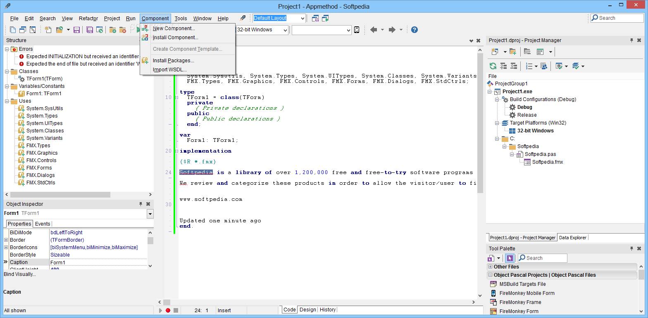The image size is (648, 318).
Task: Switch to the Data Explorer tab
Action: (x=573, y=238)
